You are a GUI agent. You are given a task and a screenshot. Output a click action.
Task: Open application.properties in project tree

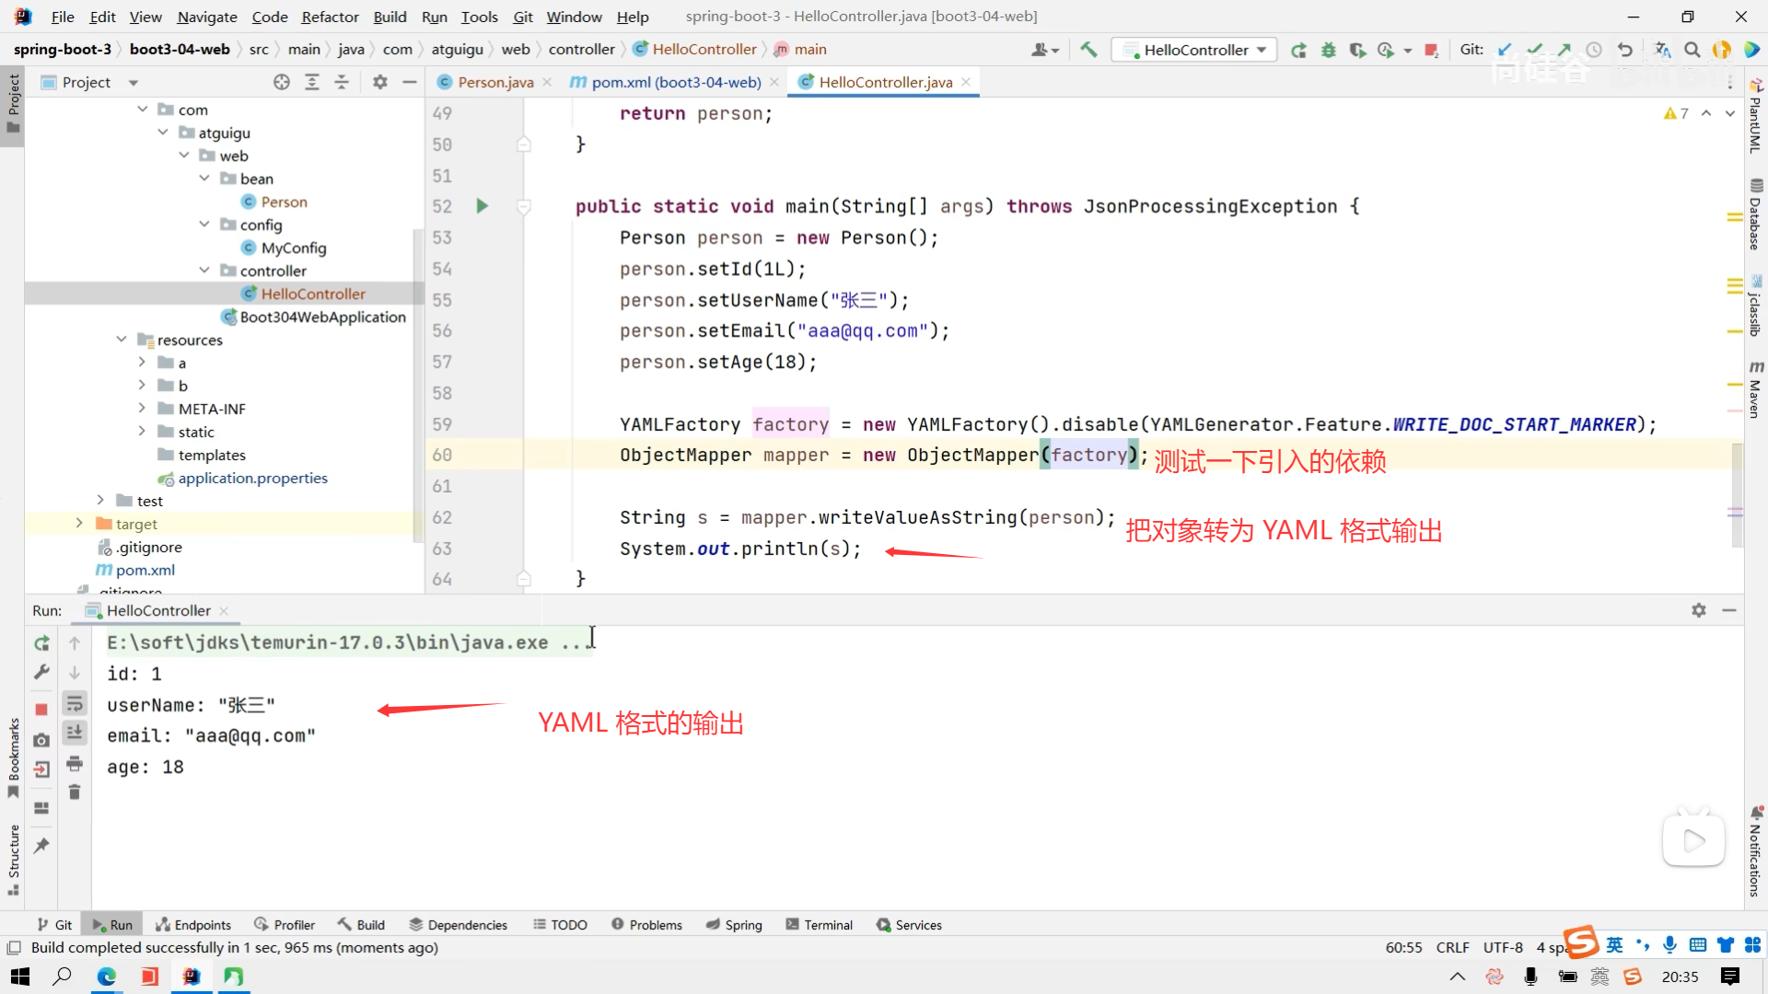(x=252, y=478)
